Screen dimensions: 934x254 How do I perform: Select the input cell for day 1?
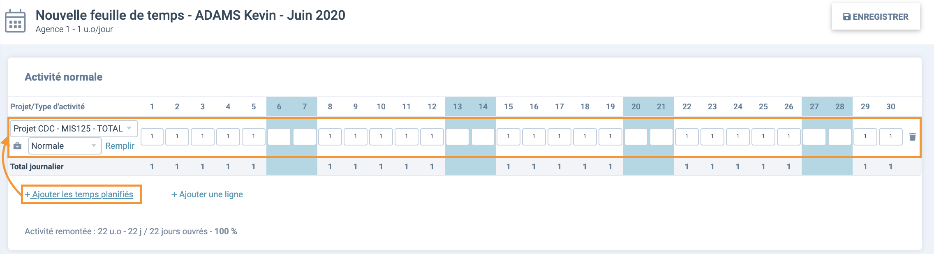[152, 137]
